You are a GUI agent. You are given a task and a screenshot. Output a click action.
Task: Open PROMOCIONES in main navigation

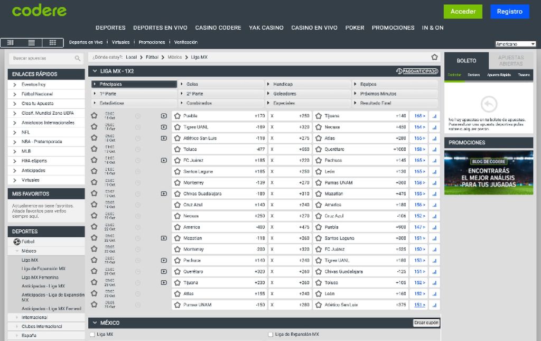[x=393, y=27]
